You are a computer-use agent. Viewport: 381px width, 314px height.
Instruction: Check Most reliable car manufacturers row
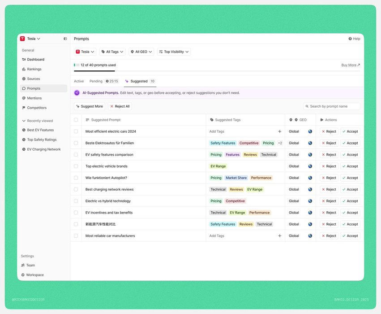coord(76,236)
